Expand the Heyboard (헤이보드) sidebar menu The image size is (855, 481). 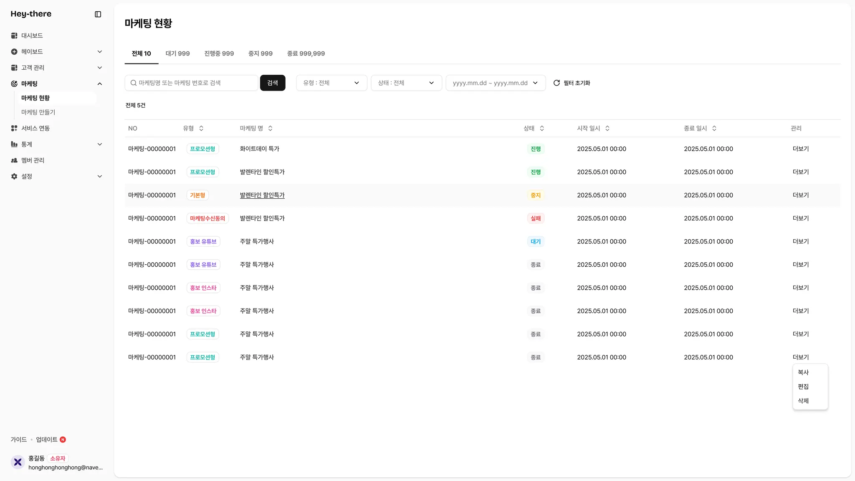[x=99, y=51]
